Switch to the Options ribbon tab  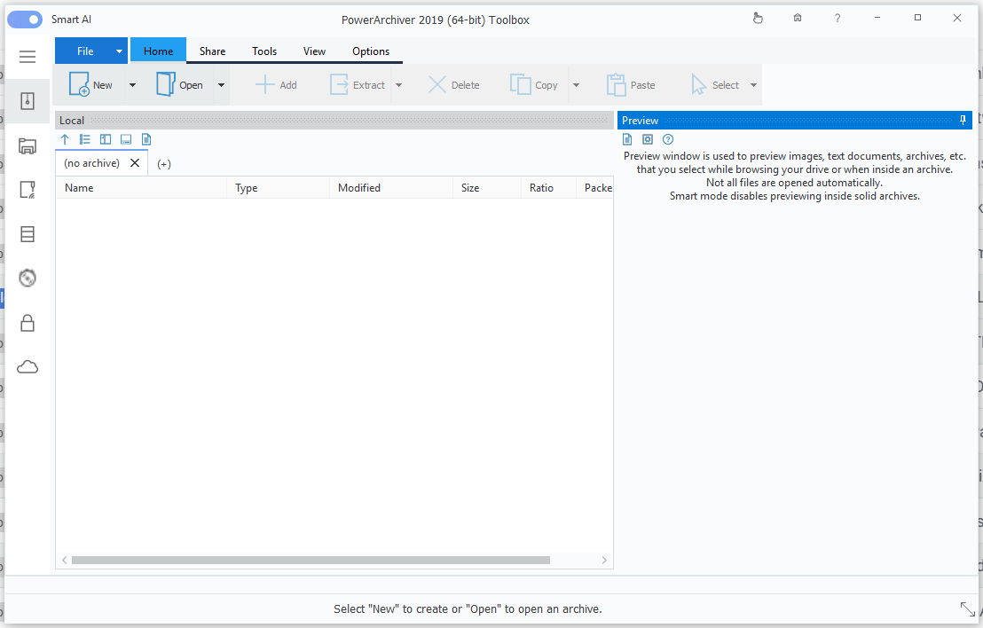click(x=371, y=51)
